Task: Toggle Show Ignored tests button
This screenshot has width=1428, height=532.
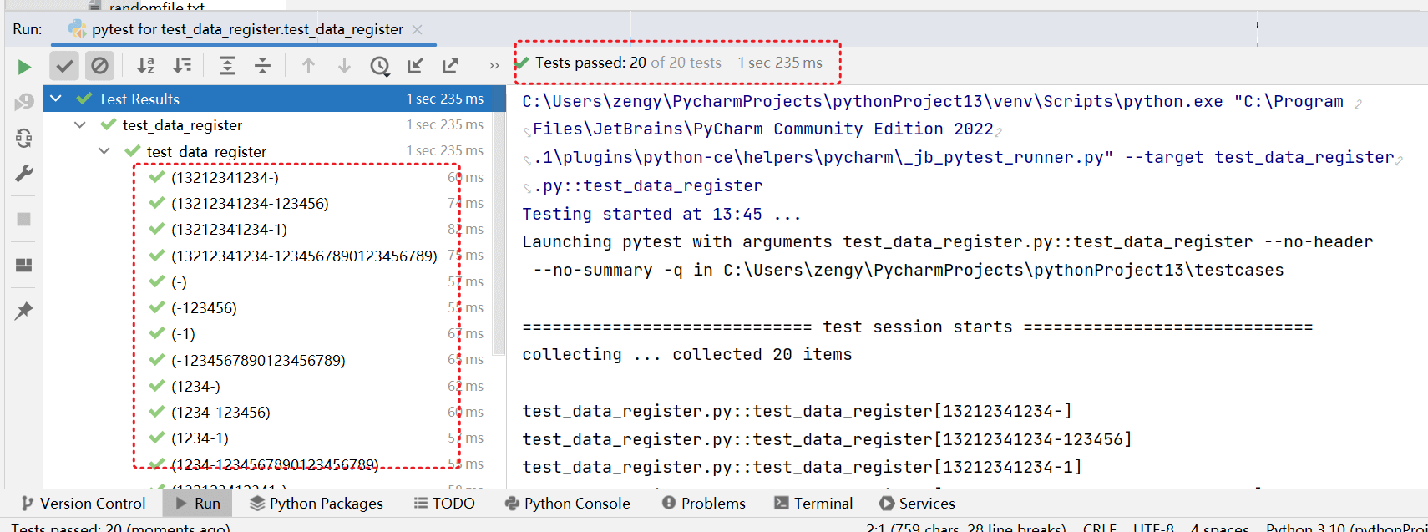Action: click(x=99, y=65)
